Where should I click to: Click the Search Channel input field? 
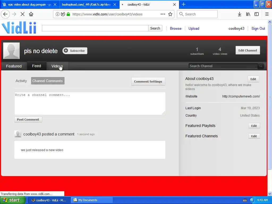coord(223,66)
